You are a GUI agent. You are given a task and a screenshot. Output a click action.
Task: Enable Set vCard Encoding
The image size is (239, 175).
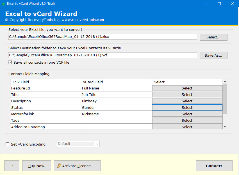point(7,144)
